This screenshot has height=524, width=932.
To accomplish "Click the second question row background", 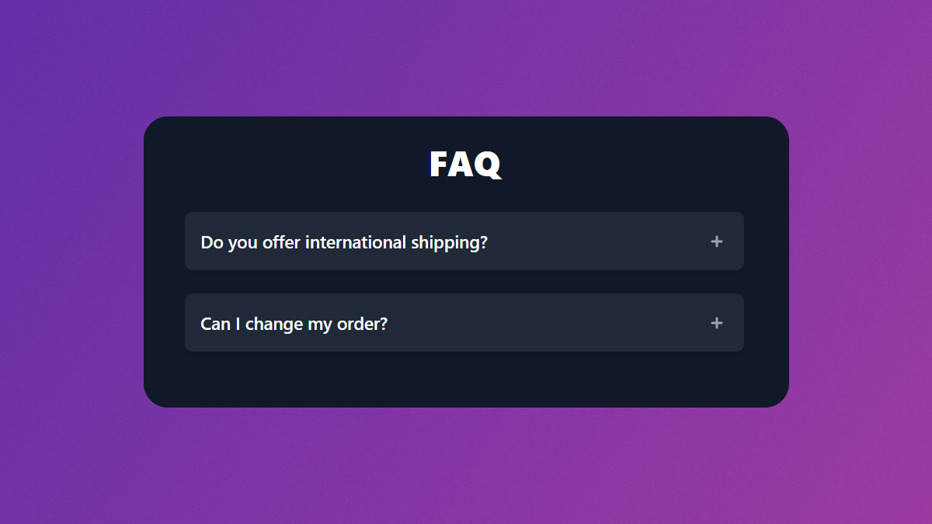I will (544, 323).
